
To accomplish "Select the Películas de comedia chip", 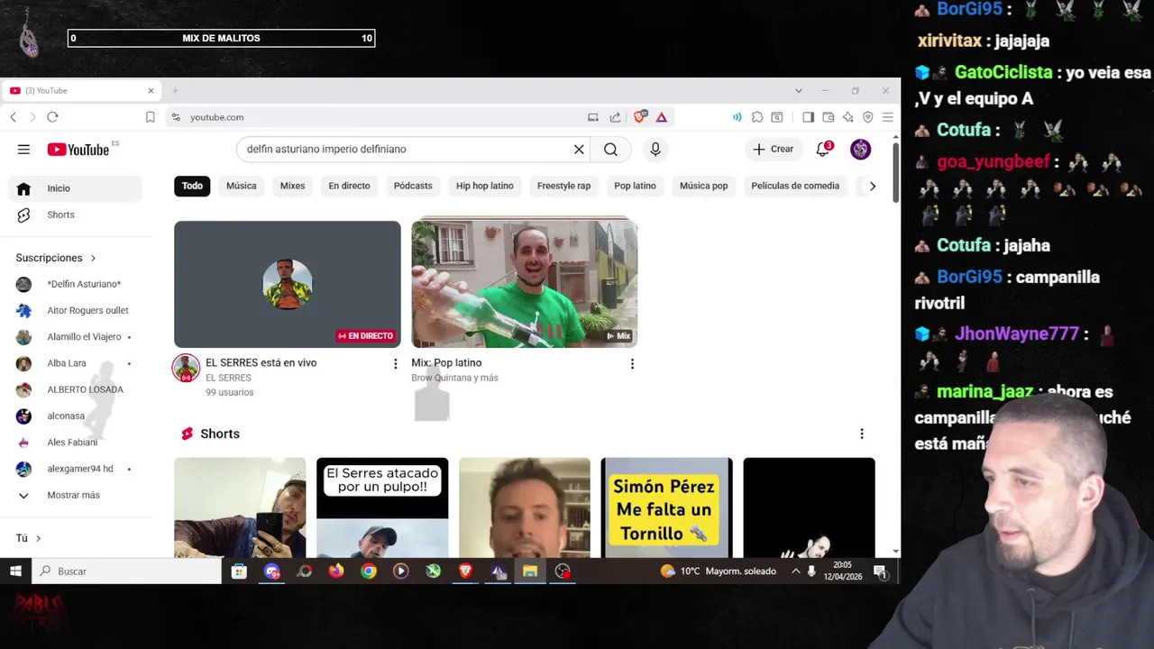I will tap(795, 186).
